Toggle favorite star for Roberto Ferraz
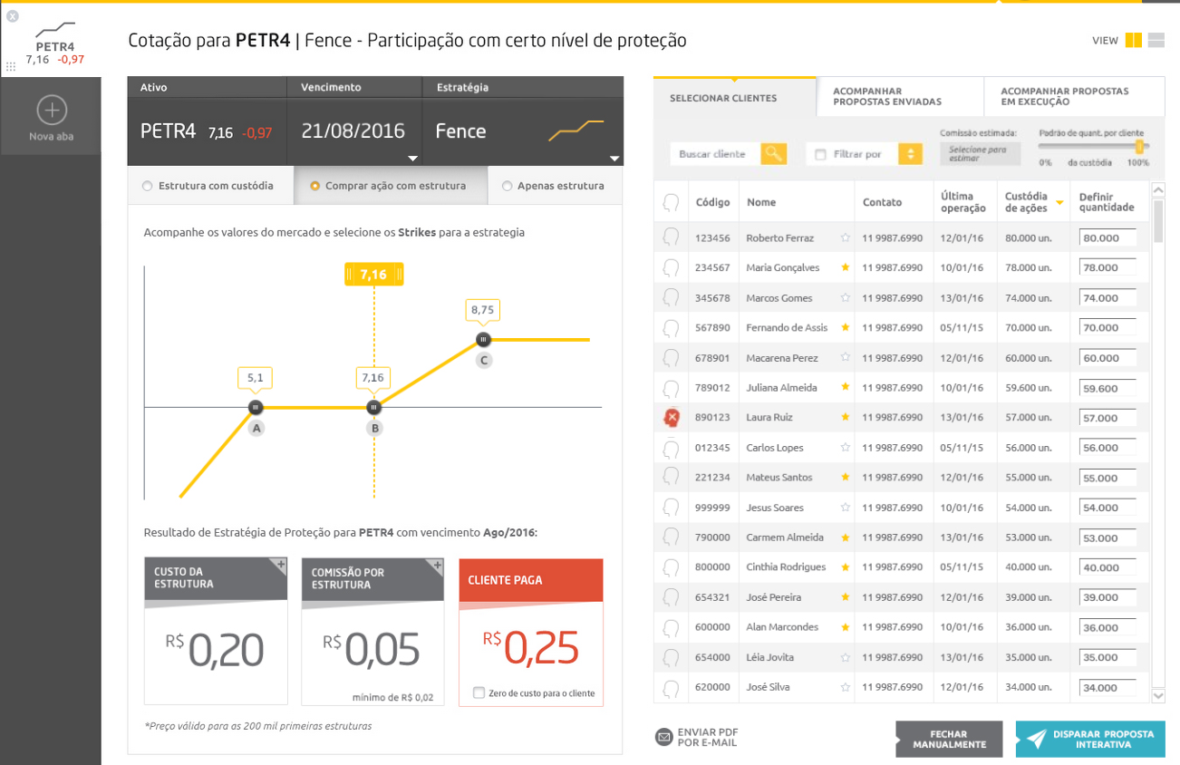The image size is (1180, 765). (846, 237)
